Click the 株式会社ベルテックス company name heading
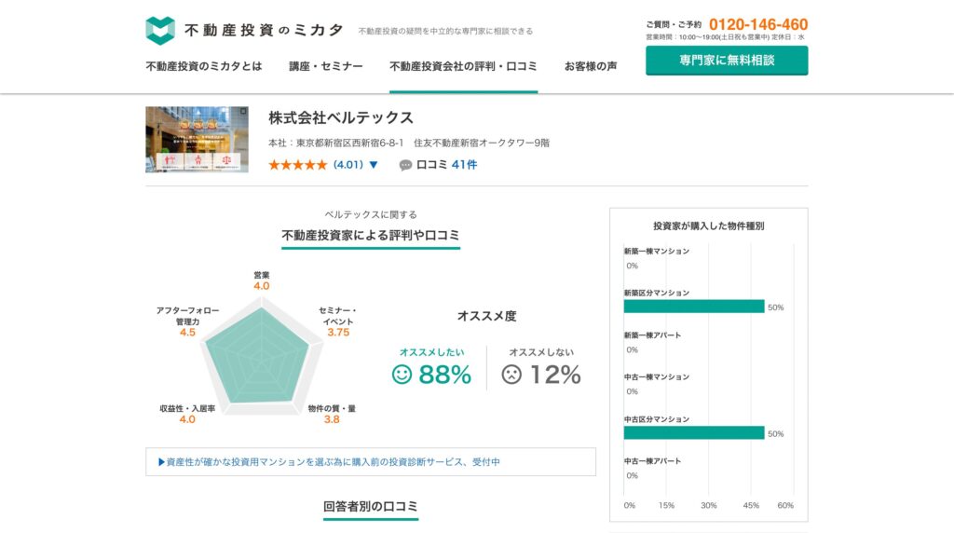Image resolution: width=954 pixels, height=533 pixels. 341,118
